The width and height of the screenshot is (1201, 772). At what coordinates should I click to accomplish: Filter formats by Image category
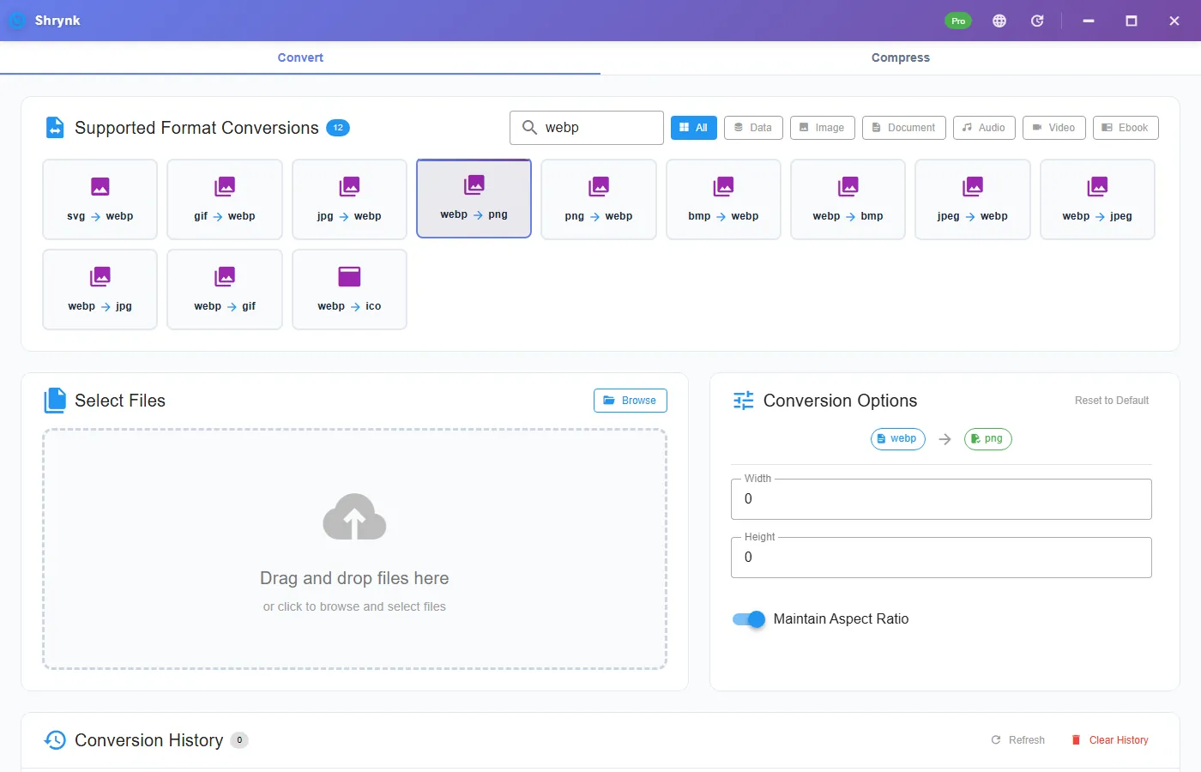click(822, 128)
